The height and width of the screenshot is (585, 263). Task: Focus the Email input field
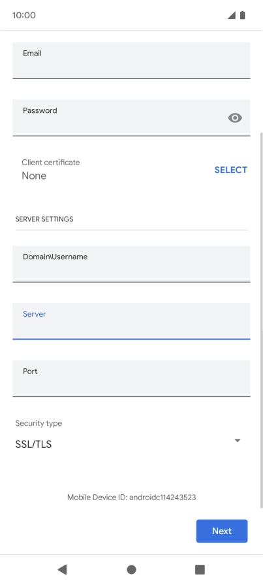(131, 61)
